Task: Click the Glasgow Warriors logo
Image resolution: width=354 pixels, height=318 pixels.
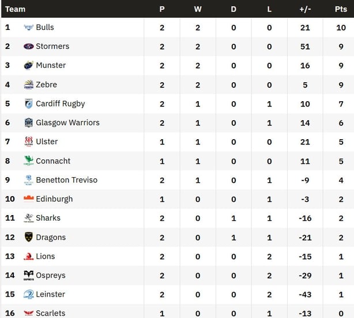Action: tap(28, 122)
